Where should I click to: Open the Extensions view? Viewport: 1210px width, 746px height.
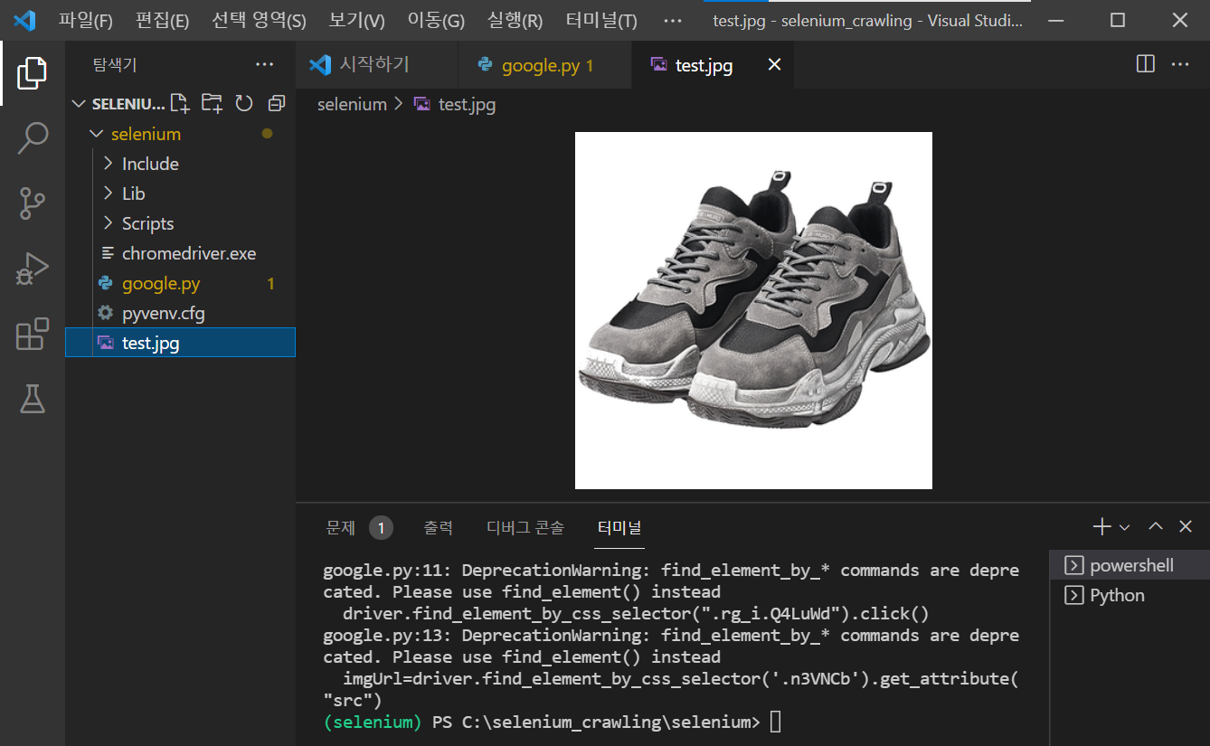point(33,334)
